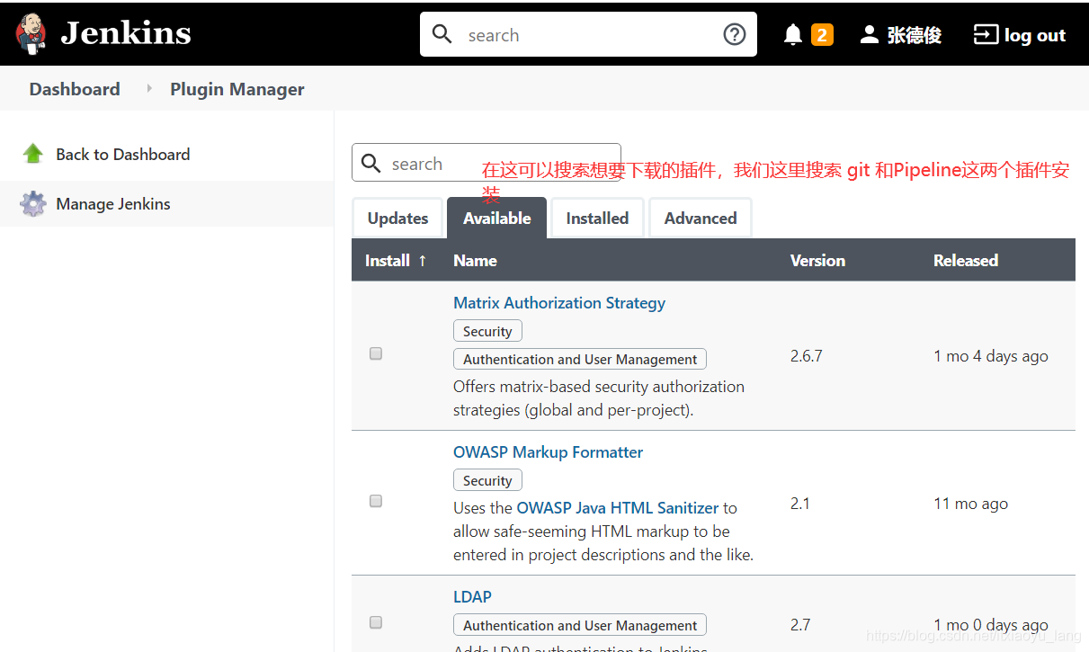This screenshot has width=1089, height=652.
Task: Open the search help question-mark icon
Action: click(735, 34)
